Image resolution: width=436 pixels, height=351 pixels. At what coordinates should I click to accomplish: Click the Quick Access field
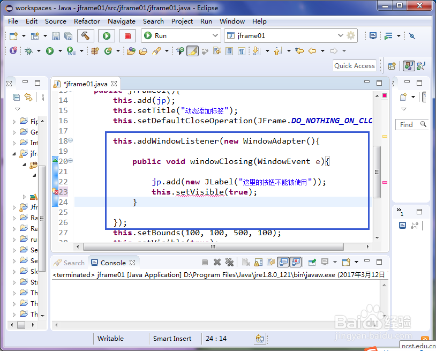pyautogui.click(x=354, y=66)
